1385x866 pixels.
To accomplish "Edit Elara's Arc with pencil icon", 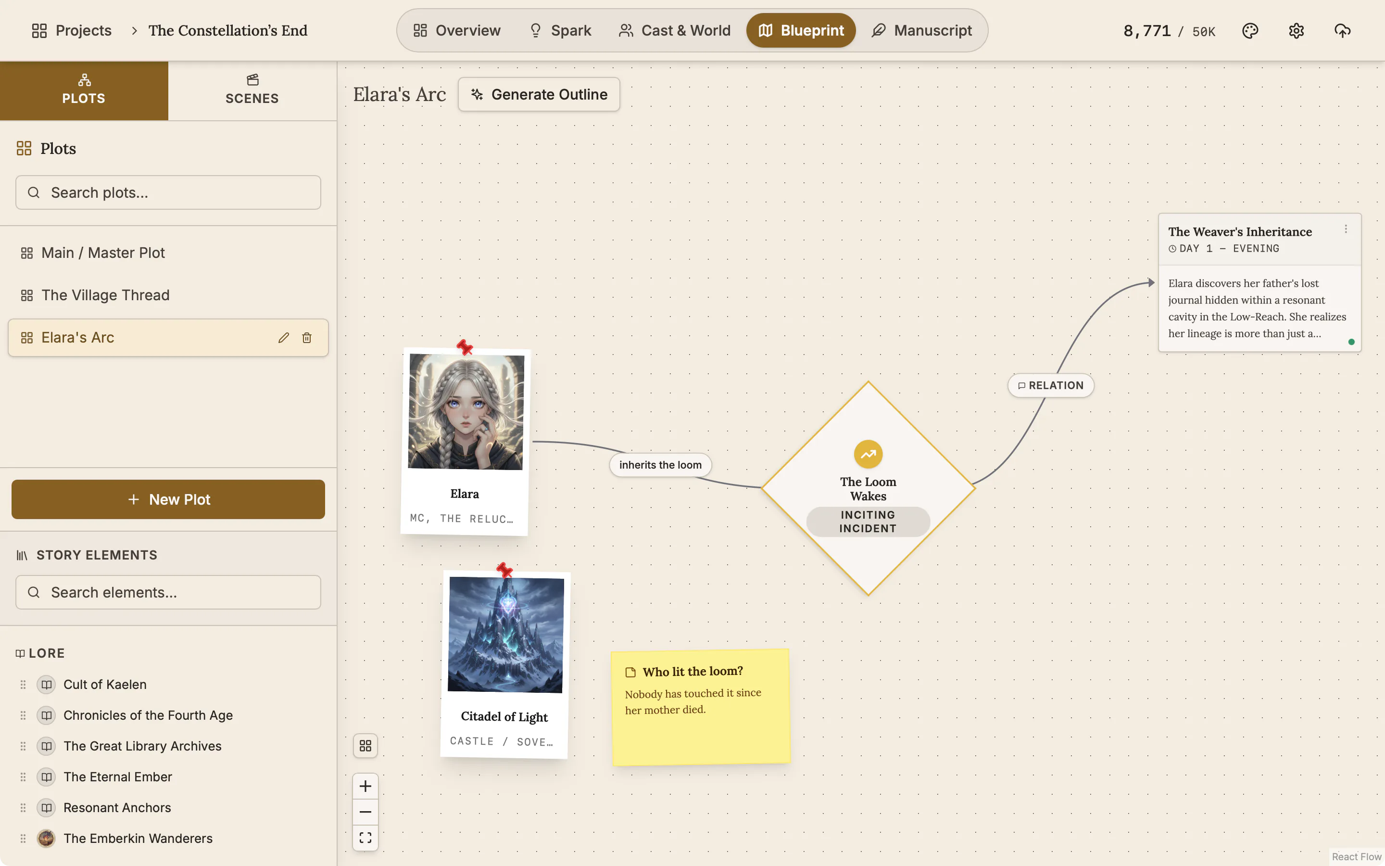I will coord(283,338).
